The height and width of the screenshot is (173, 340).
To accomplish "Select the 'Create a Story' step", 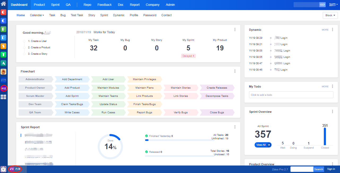I will (x=39, y=54).
